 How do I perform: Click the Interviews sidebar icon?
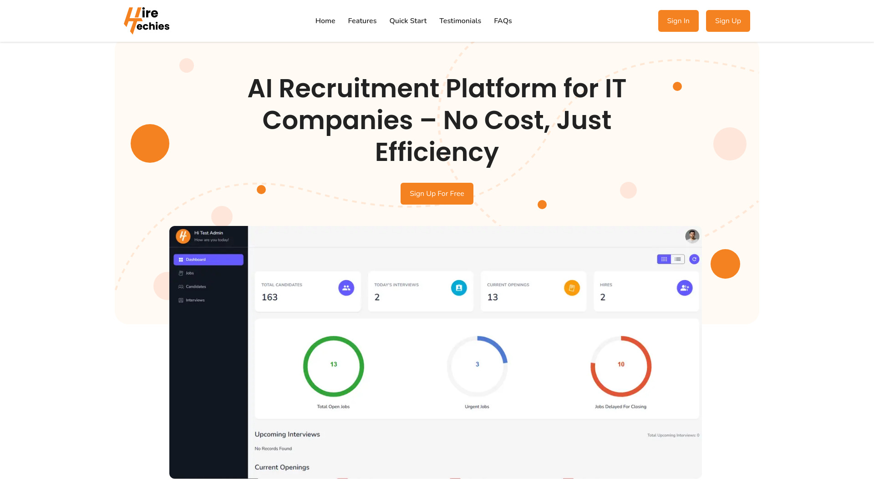point(181,300)
